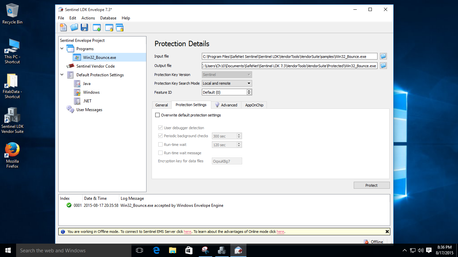Click the green check icon in log row 0001
The height and width of the screenshot is (257, 458).
click(x=69, y=205)
